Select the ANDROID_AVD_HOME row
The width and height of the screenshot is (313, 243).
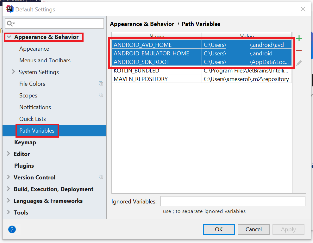(202, 45)
